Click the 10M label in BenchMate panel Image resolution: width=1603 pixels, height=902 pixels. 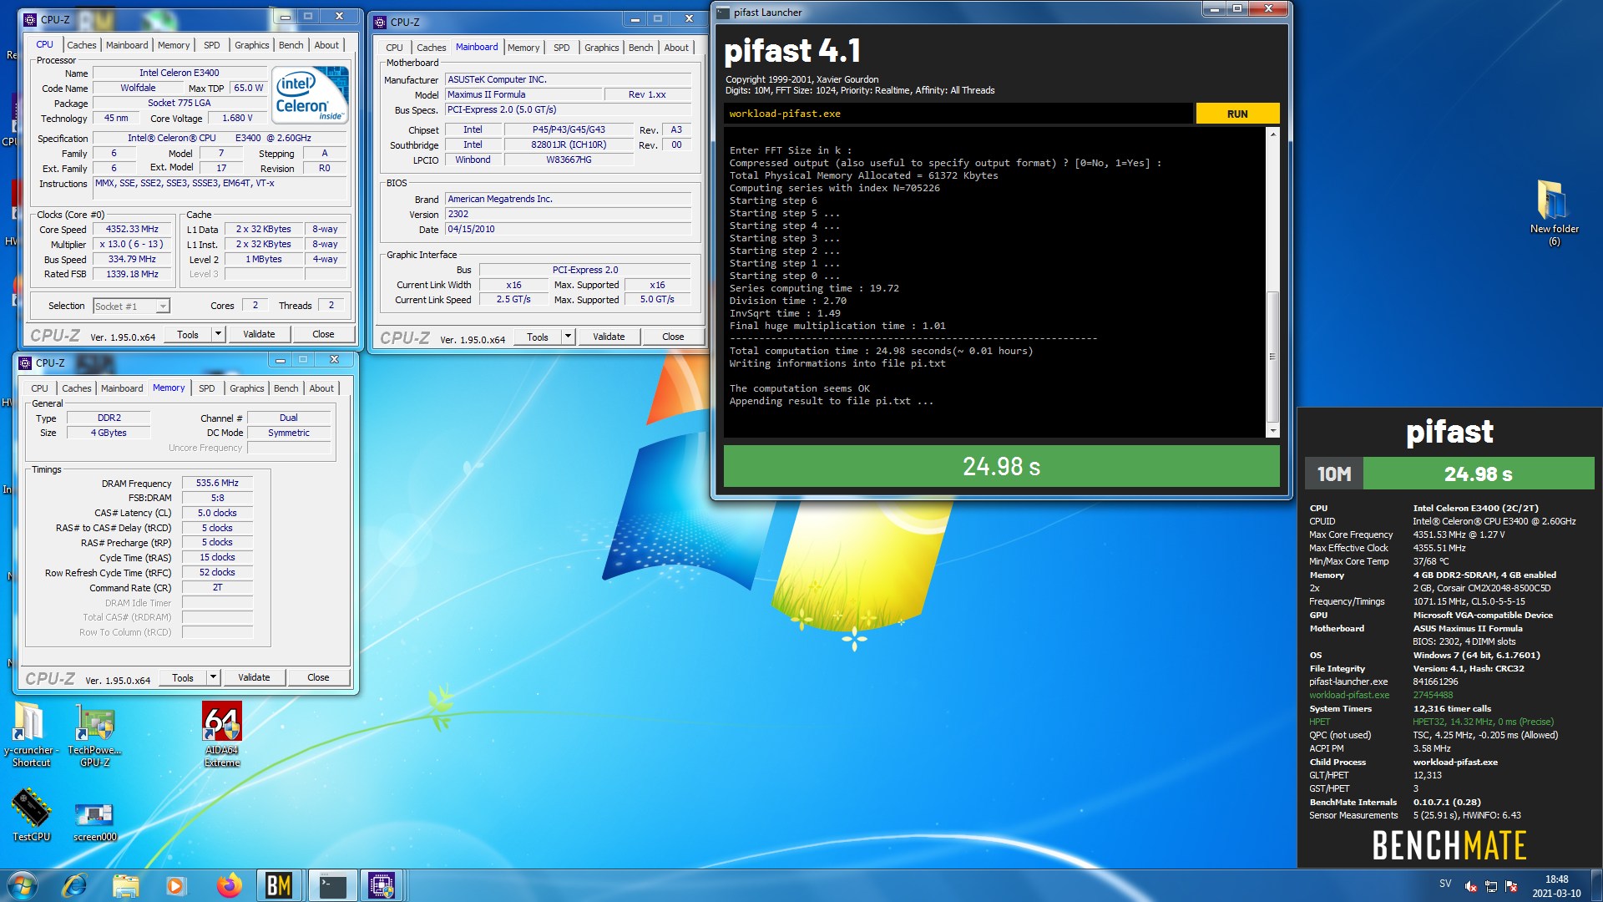(1334, 474)
